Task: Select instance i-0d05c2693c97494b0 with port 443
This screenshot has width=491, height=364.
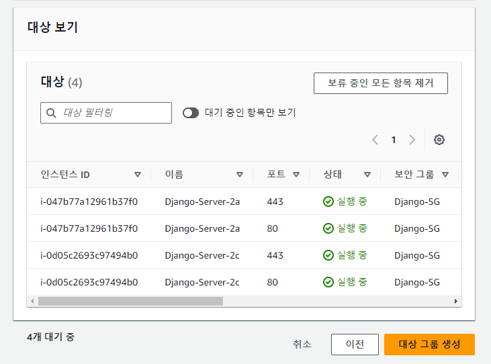Action: (x=89, y=255)
